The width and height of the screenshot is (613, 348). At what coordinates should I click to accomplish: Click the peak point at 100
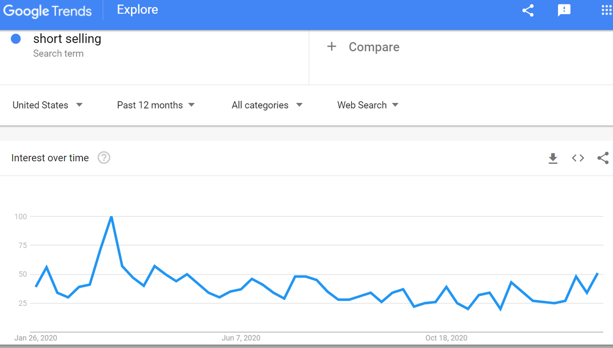[x=111, y=217]
